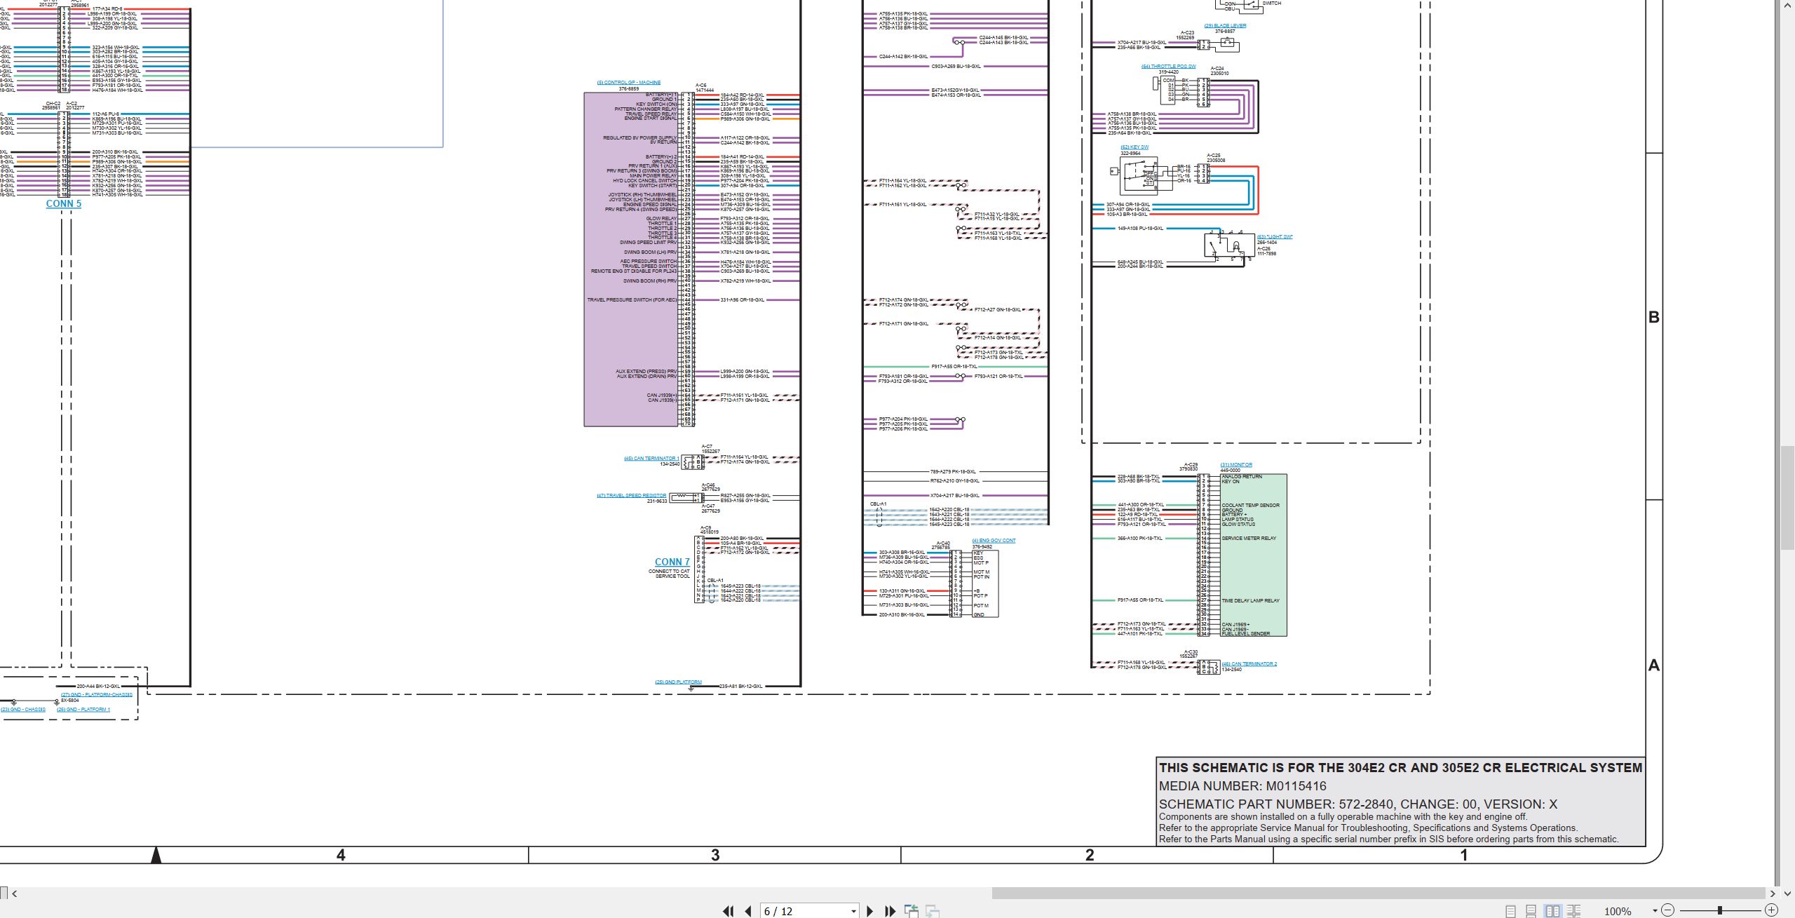Click the COOLANT TEMP SENSOR label in monitor
The image size is (1795, 918).
[x=1250, y=506]
